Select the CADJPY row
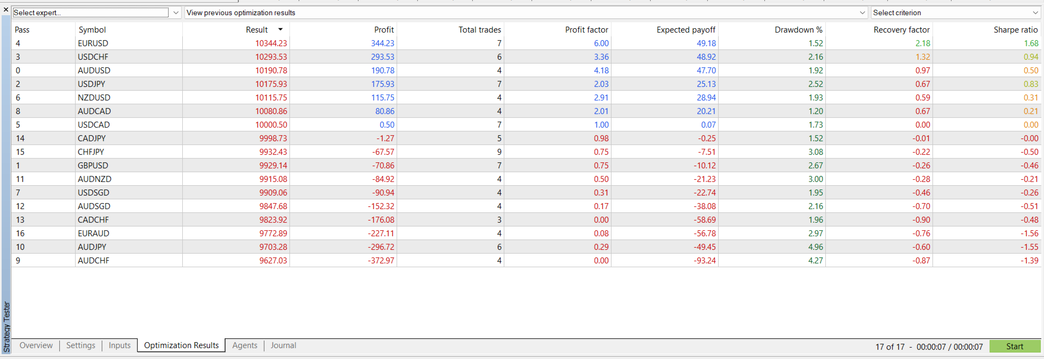 [526, 138]
